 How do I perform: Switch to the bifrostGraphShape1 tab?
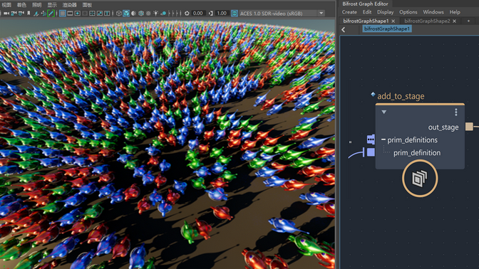click(x=366, y=21)
